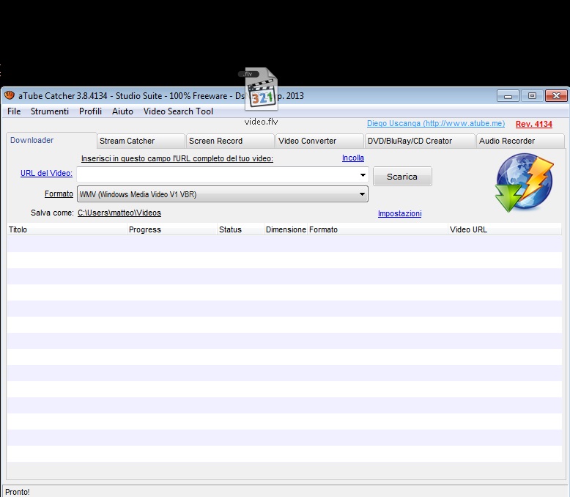This screenshot has height=497, width=570.
Task: Click the aTube Catcher title bar app icon
Action: (x=9, y=95)
